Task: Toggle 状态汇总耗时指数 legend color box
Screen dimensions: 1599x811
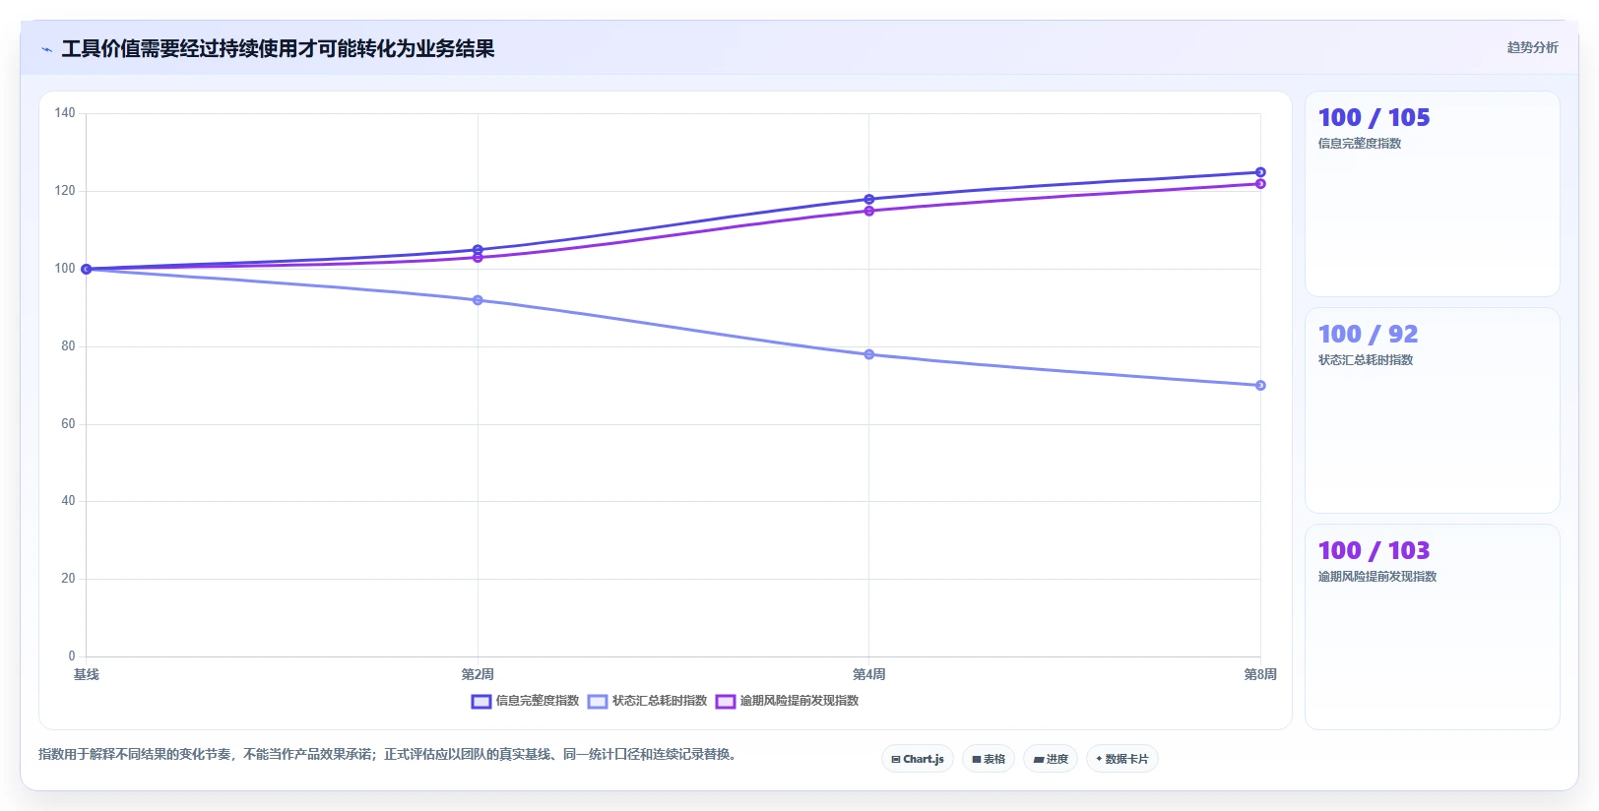Action: click(x=598, y=702)
